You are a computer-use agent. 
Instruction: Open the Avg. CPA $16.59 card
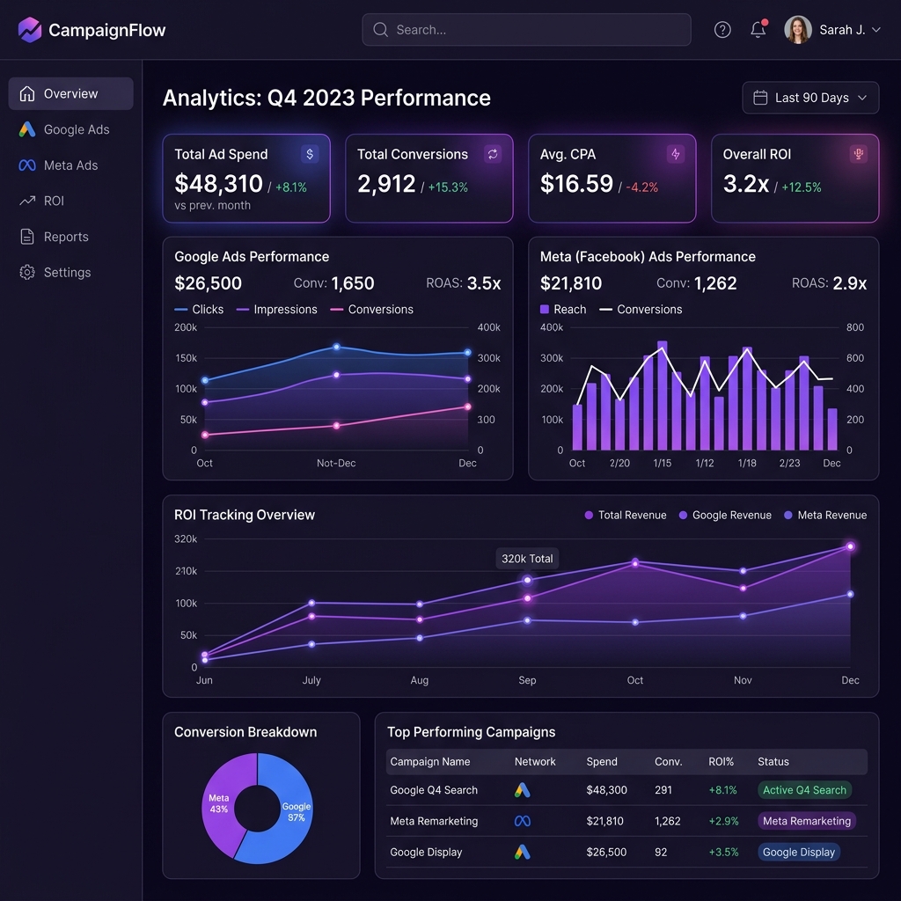coord(612,178)
